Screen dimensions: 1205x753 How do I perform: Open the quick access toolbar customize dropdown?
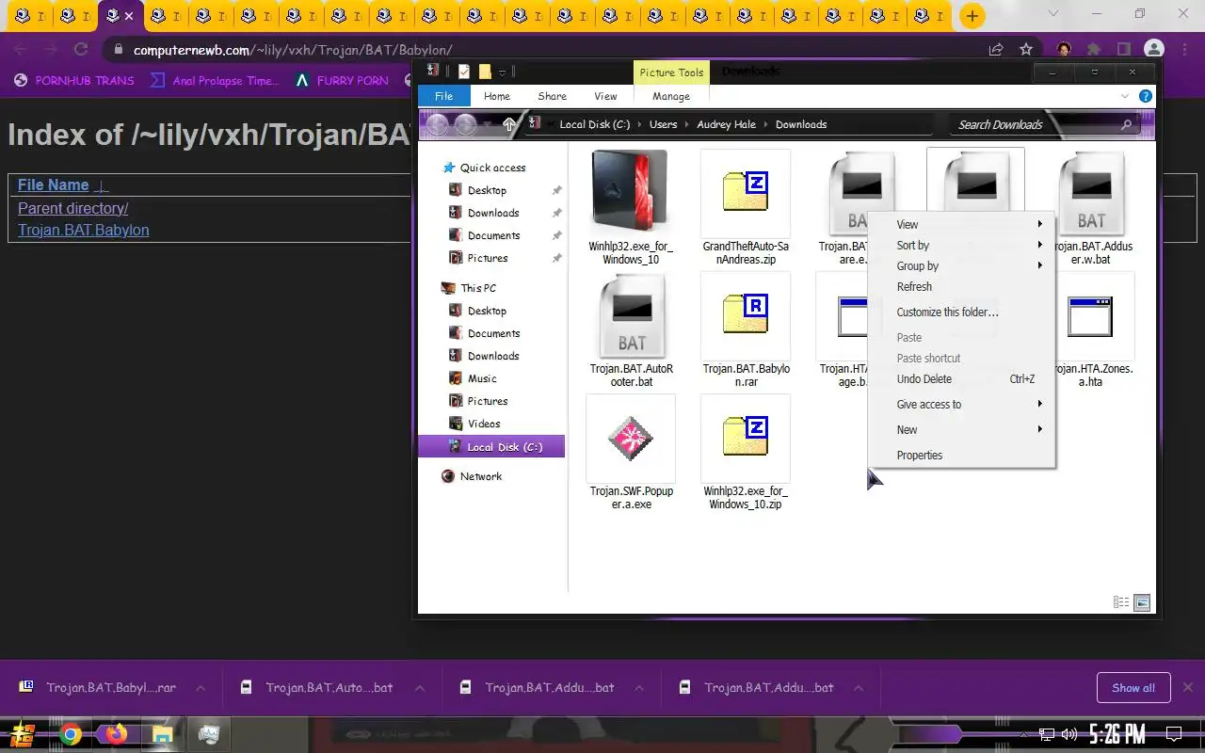pos(503,72)
